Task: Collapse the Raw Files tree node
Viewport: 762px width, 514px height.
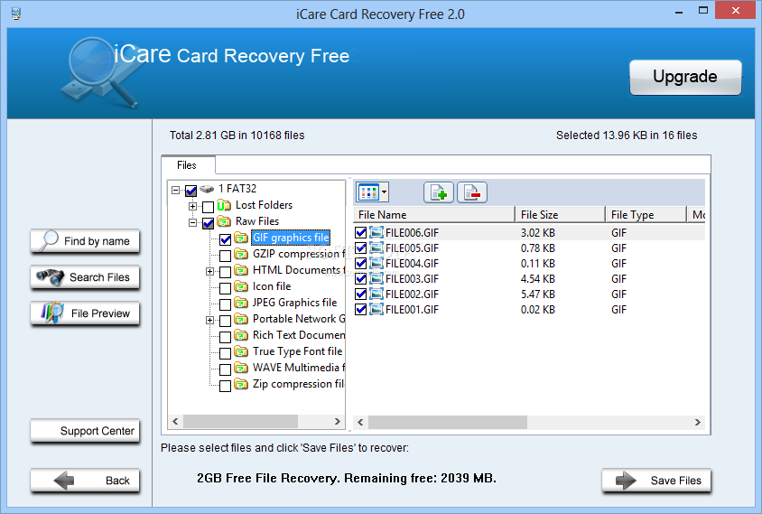Action: click(x=193, y=223)
